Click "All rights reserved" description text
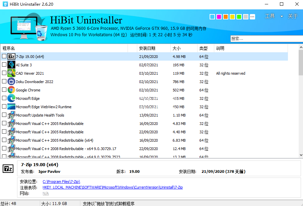The width and height of the screenshot is (303, 206). [231, 73]
